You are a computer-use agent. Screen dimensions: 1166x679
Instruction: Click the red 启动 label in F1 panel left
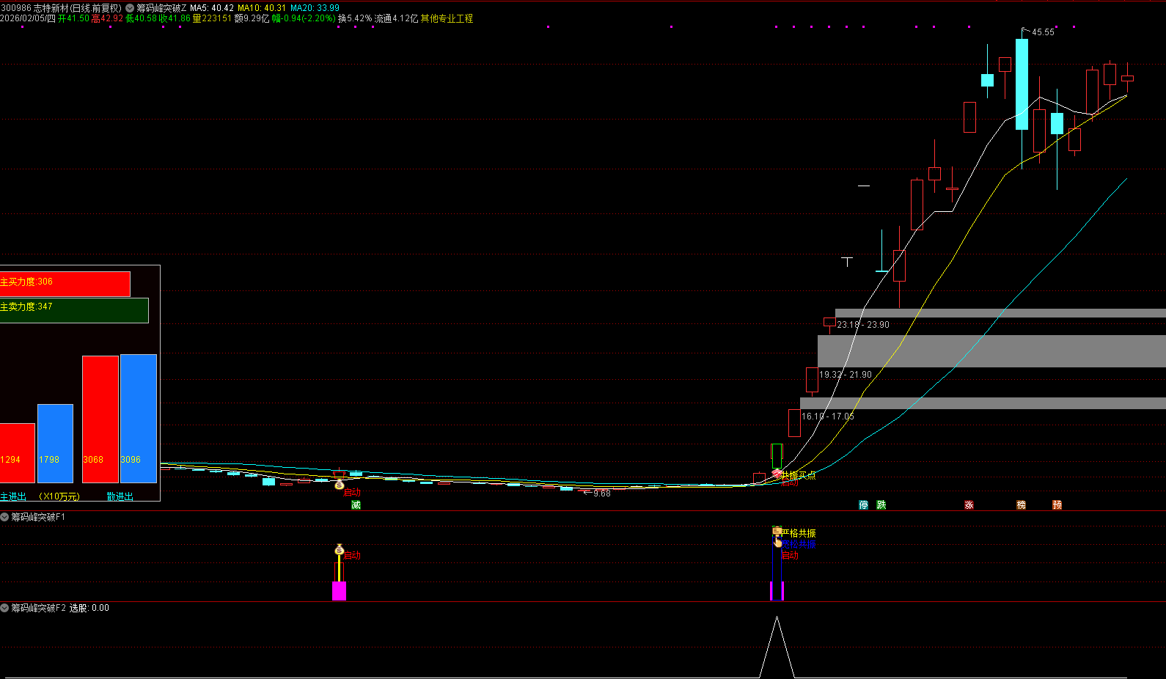(353, 555)
